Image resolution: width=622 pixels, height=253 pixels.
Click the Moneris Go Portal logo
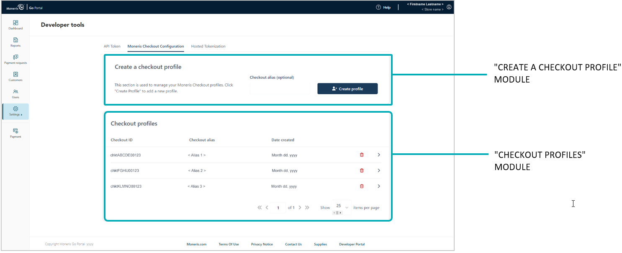click(x=24, y=8)
